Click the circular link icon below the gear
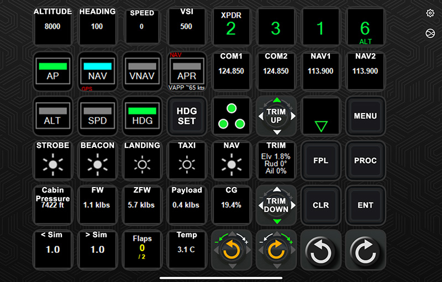This screenshot has height=282, width=442. [x=430, y=34]
